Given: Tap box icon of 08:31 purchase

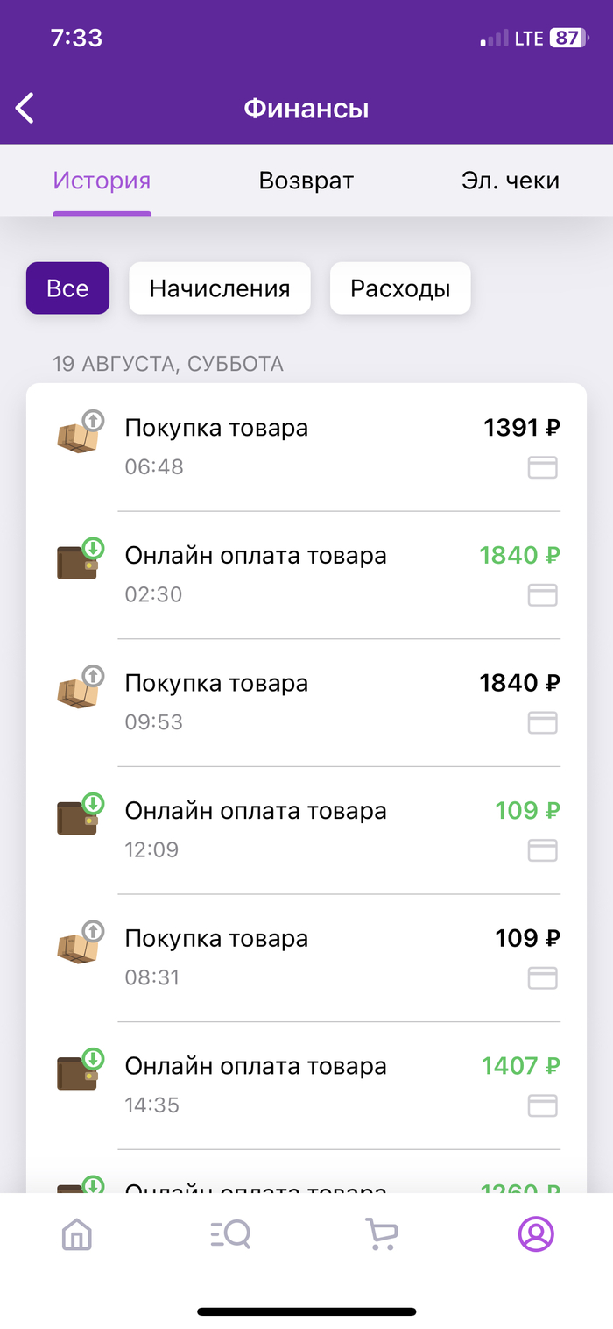Looking at the screenshot, I should 78,945.
